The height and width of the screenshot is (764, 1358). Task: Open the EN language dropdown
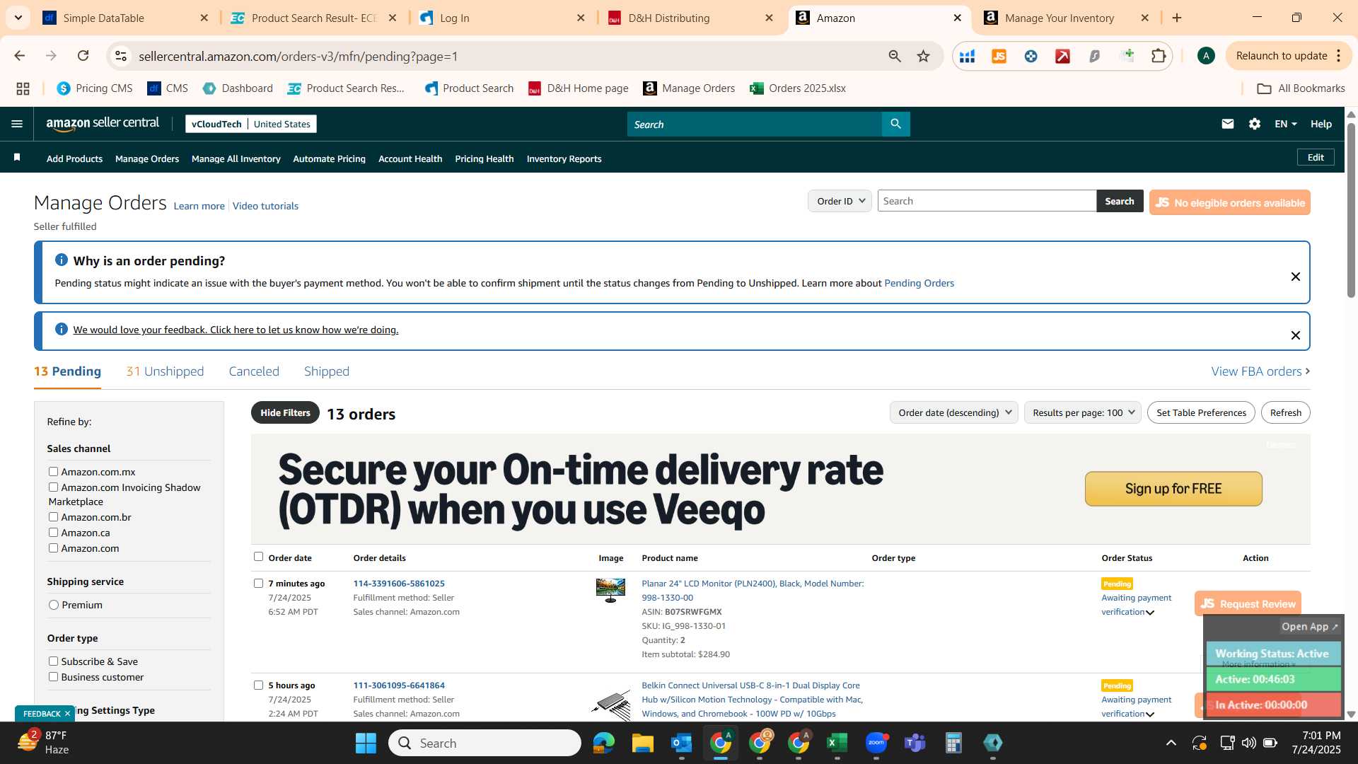(x=1285, y=124)
